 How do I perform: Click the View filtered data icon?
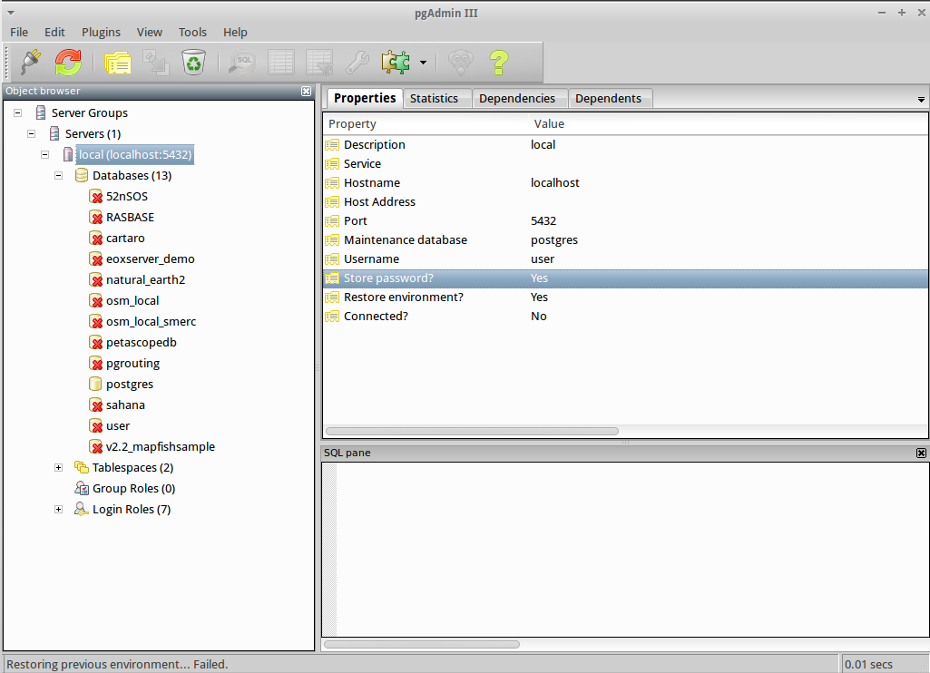tap(319, 62)
